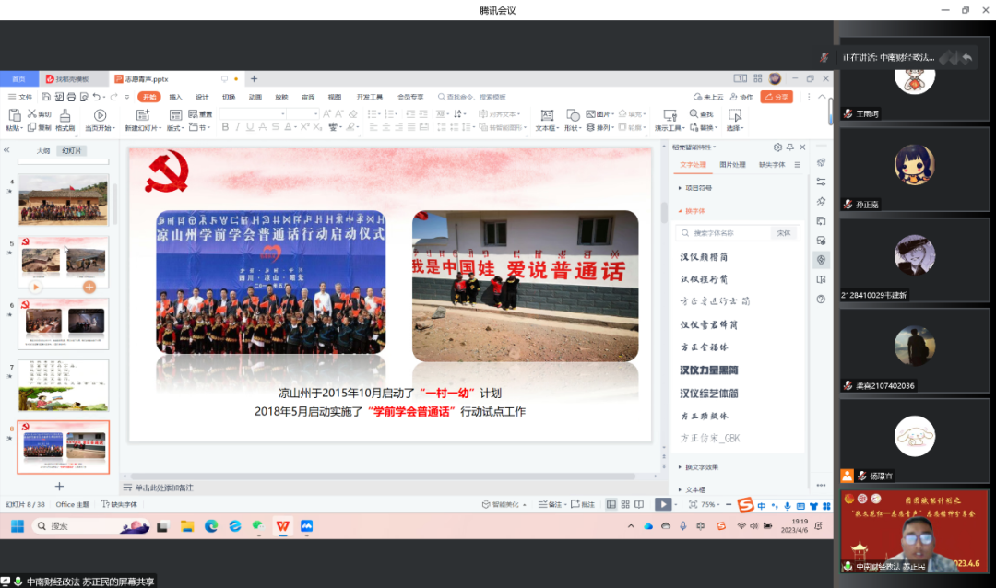Click the Bold formatting icon

pyautogui.click(x=224, y=127)
